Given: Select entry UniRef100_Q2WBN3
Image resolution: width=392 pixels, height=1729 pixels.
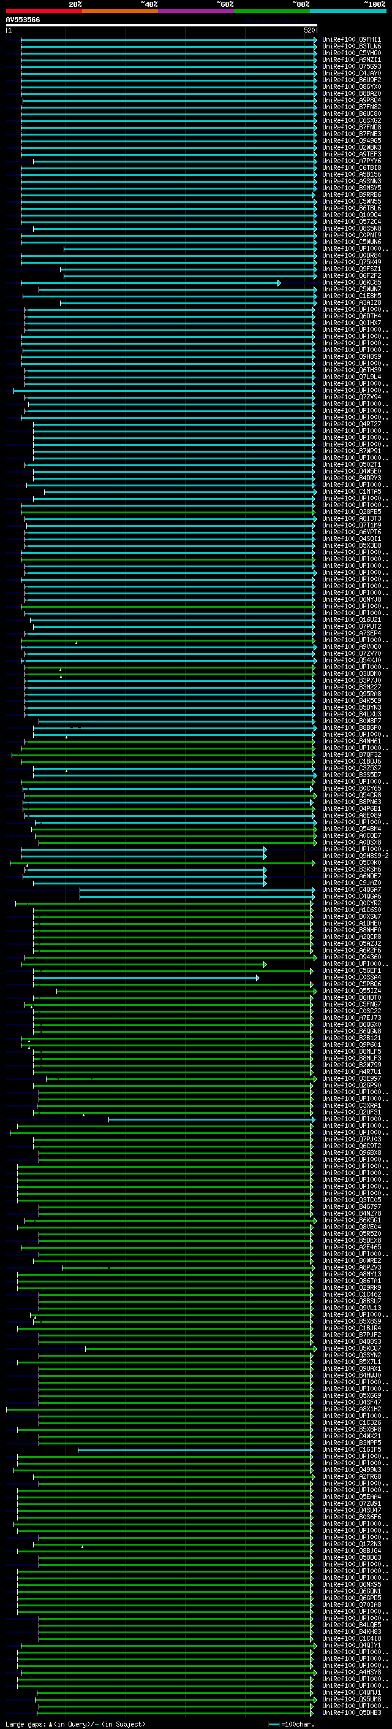Looking at the screenshot, I should coord(352,148).
